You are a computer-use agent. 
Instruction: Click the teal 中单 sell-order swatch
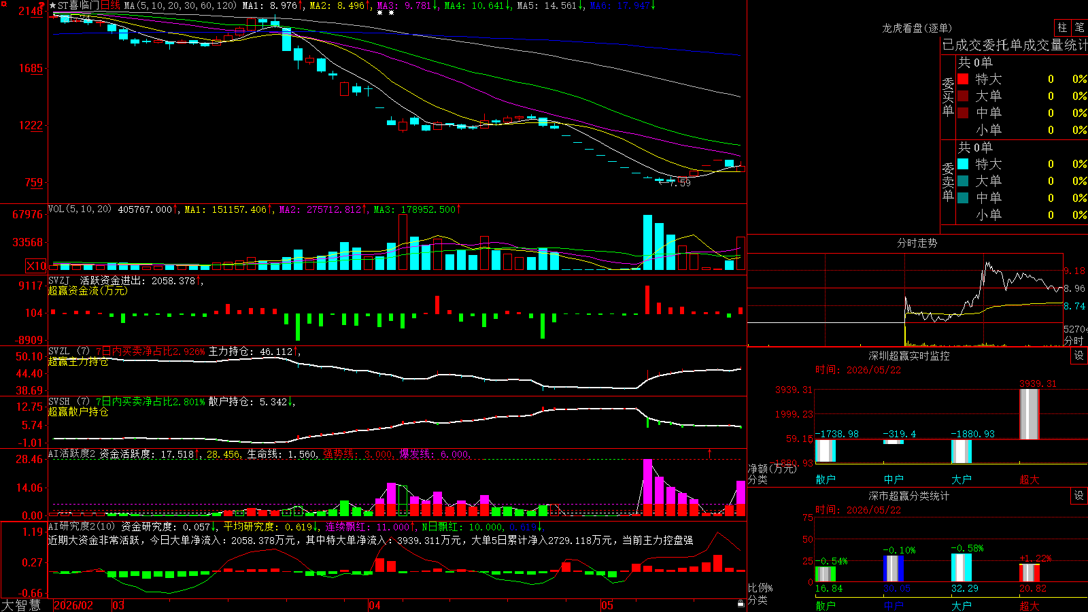coord(963,198)
